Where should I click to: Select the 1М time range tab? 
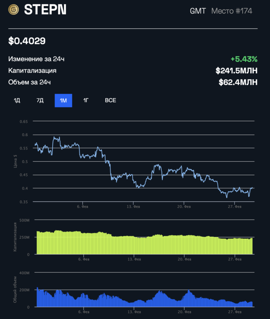[63, 100]
